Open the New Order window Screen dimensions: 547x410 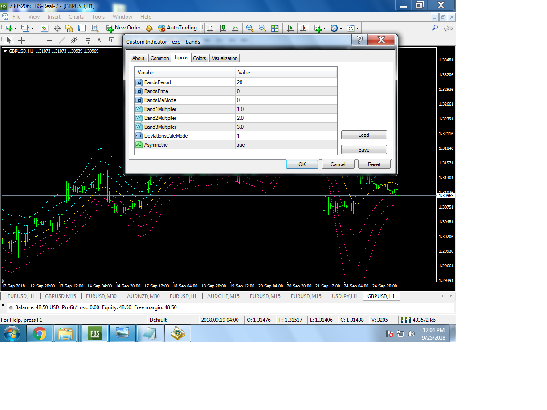[x=123, y=28]
